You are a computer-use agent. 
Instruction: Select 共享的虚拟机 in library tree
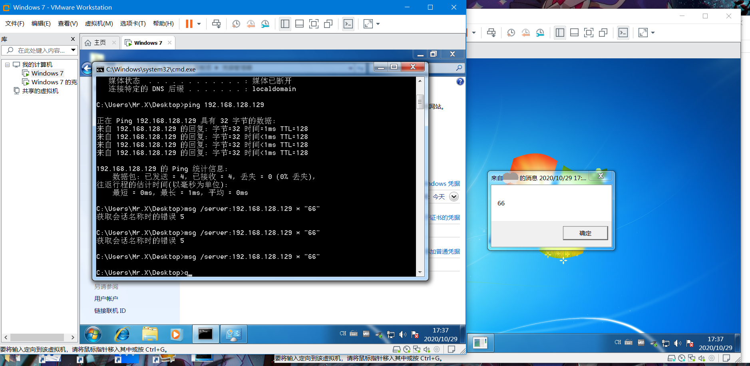36,91
